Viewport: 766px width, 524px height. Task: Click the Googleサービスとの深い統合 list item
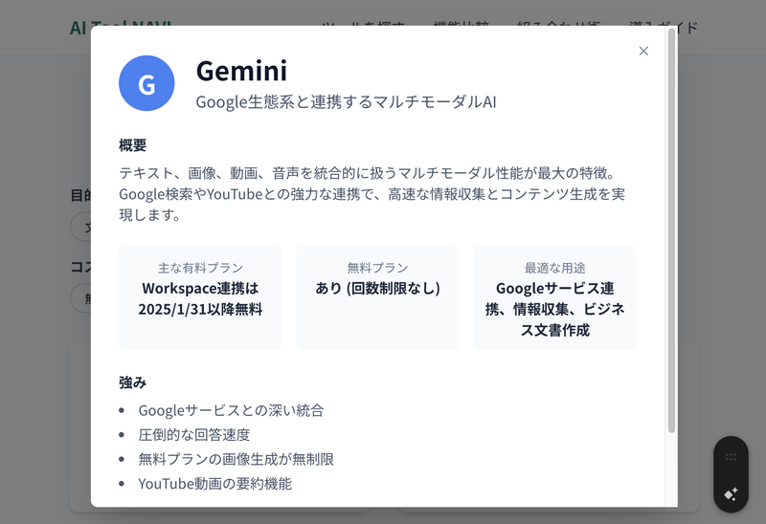tap(231, 410)
